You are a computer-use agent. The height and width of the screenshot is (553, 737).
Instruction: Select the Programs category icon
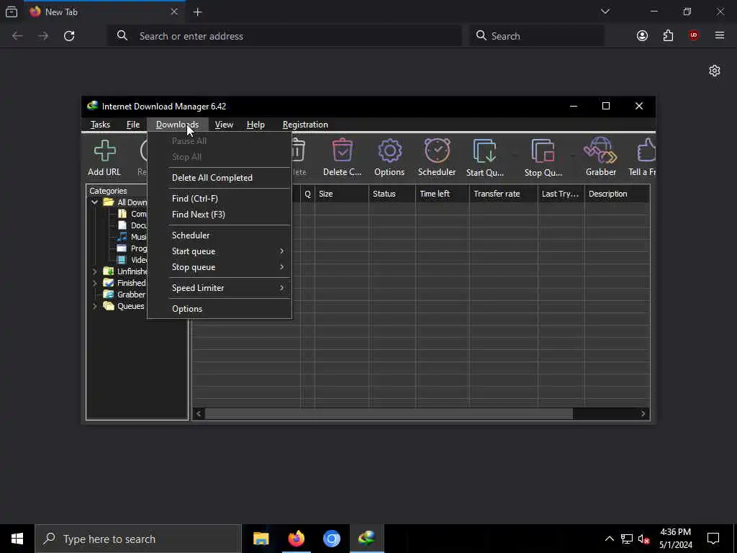click(x=122, y=248)
